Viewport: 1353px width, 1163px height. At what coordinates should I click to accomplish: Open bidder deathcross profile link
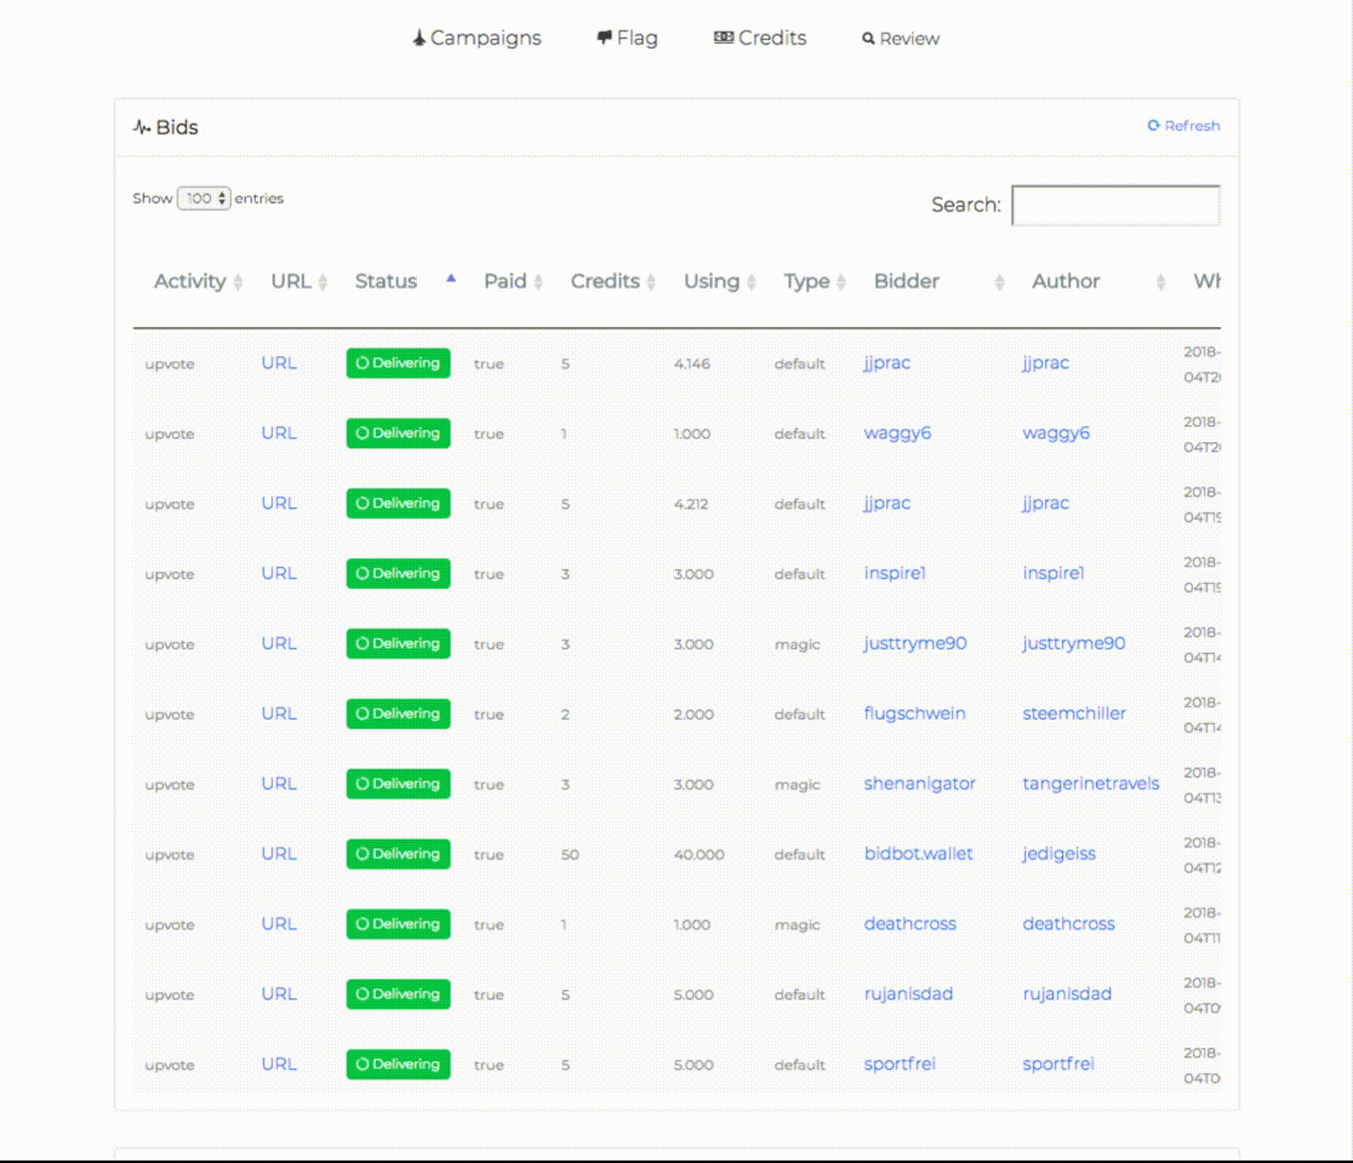click(x=910, y=924)
